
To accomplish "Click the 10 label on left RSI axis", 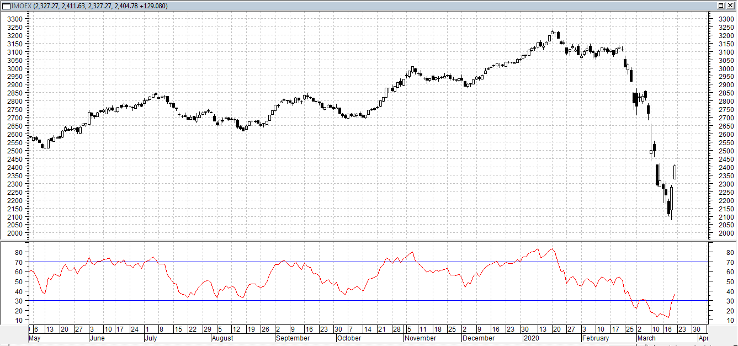I will point(19,320).
